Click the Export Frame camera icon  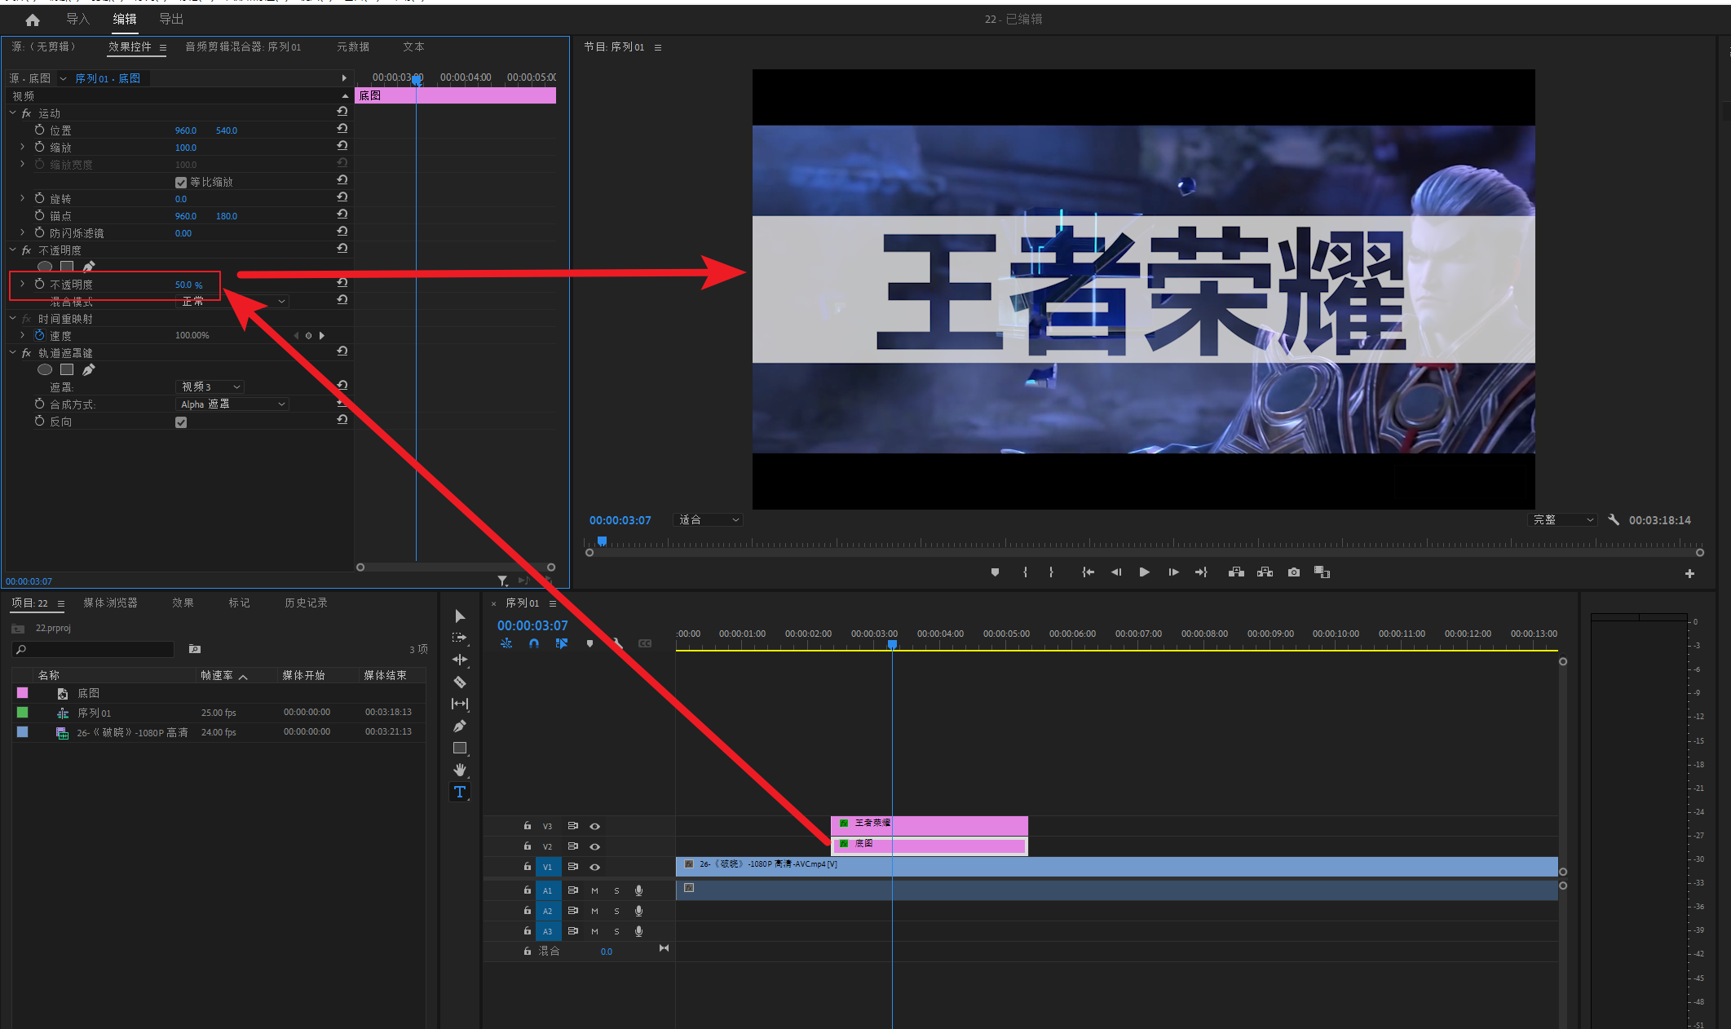pos(1294,572)
